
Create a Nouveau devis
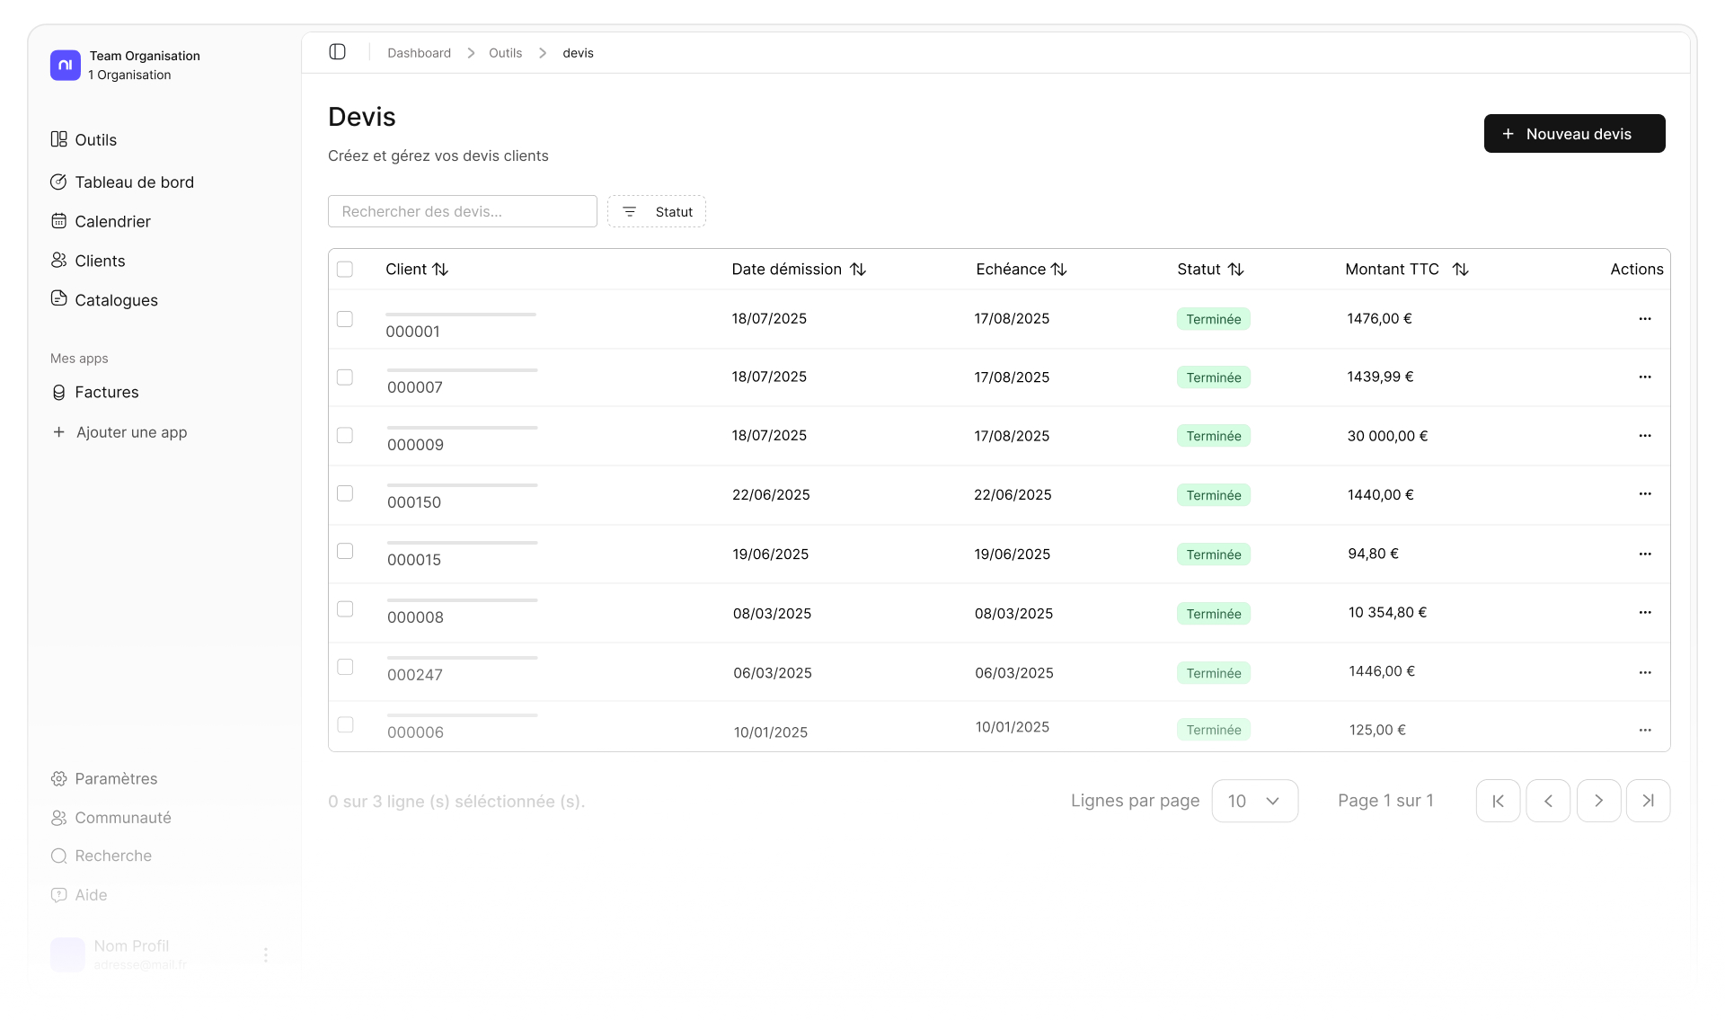1574,134
